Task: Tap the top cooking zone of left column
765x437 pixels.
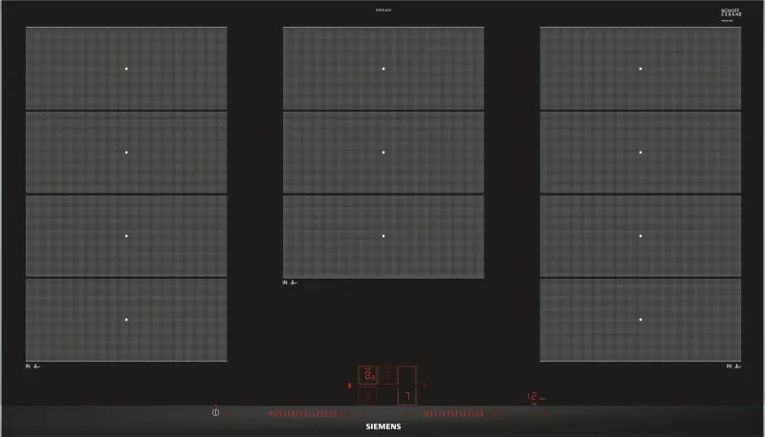Action: [x=126, y=69]
